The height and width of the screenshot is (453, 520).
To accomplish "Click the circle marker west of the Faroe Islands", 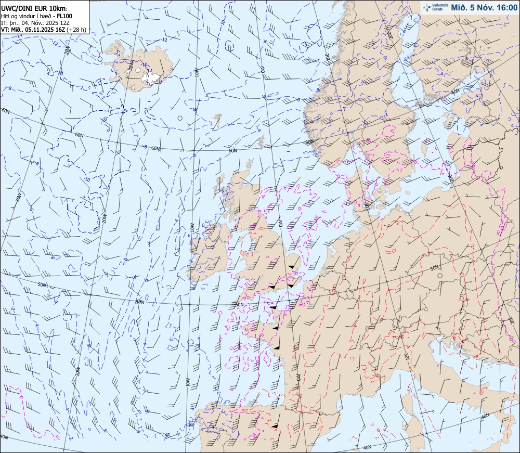I will tap(180, 118).
